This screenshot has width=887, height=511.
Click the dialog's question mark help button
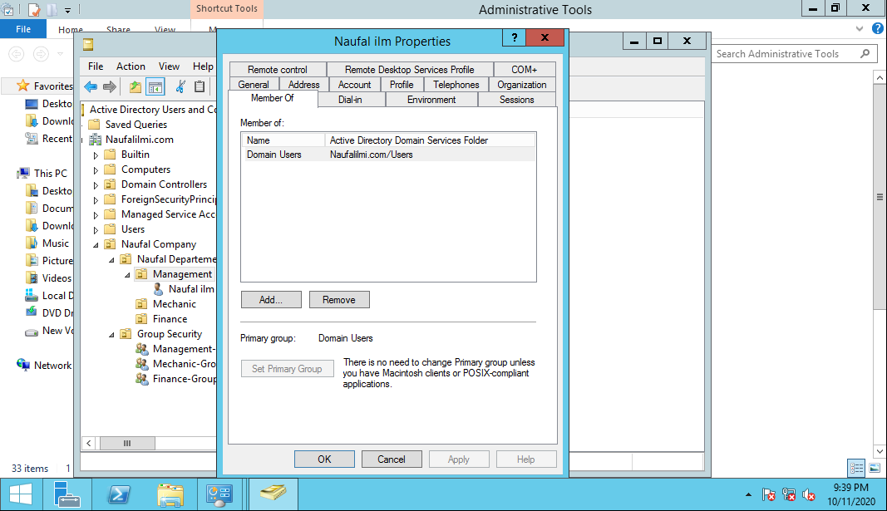pyautogui.click(x=515, y=37)
